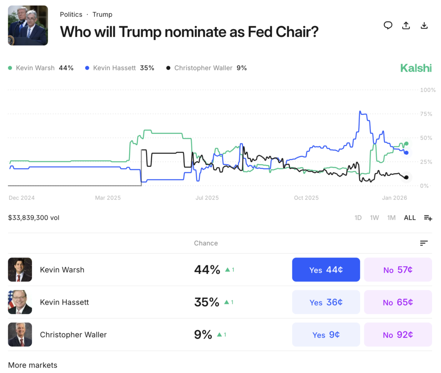Viewport: 441px width, 373px height.
Task: Click the add-series chart icon
Action: click(x=428, y=218)
